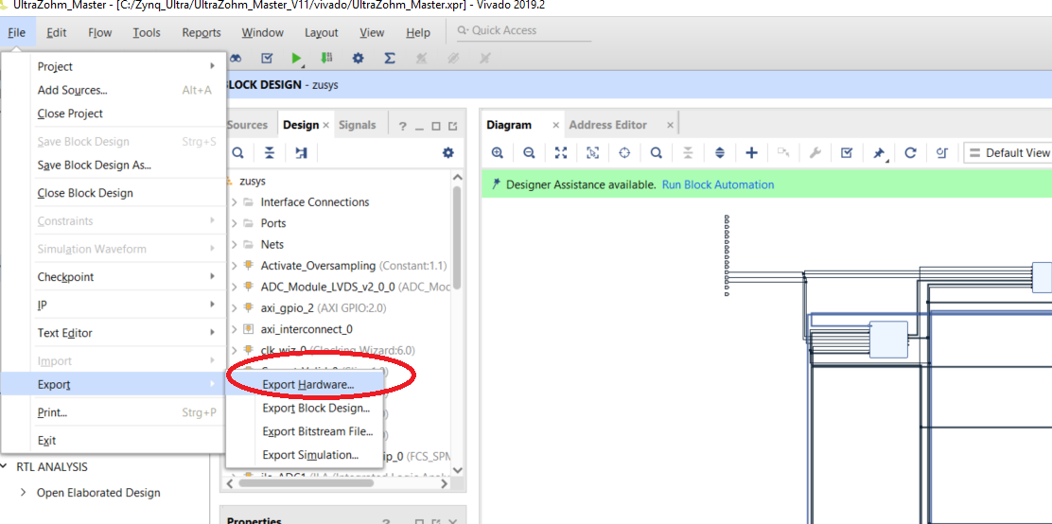Click the Zoom Fit icon in Diagram toolbar
The width and height of the screenshot is (1052, 524).
coord(561,152)
